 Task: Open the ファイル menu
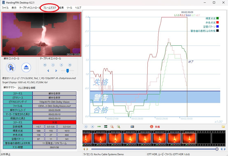pos(5,8)
